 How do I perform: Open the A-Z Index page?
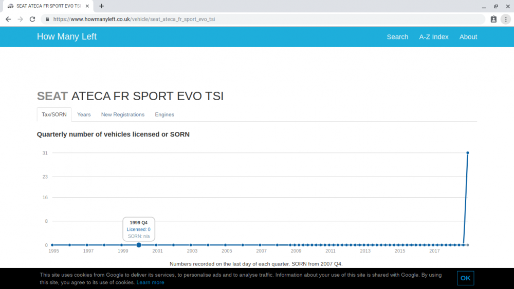pos(434,37)
